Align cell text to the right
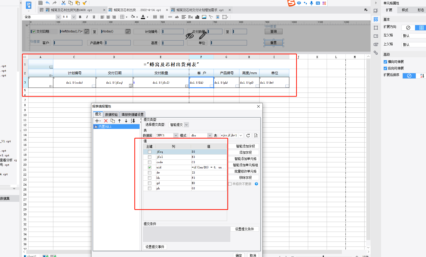 (114, 17)
